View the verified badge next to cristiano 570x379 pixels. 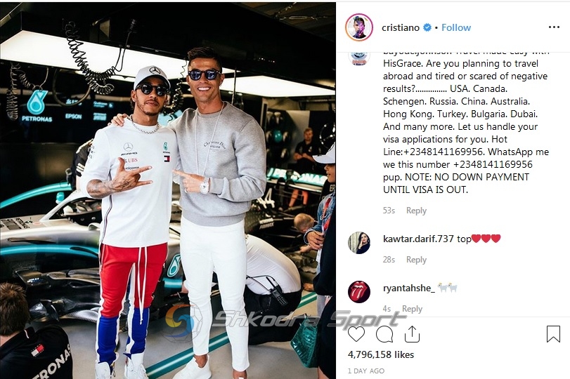pos(428,27)
